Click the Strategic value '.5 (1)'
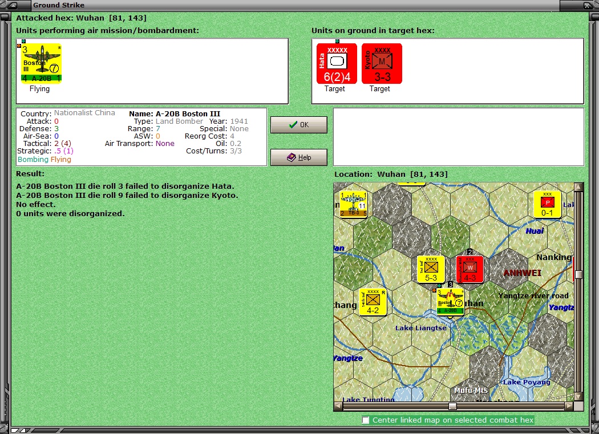Image resolution: width=599 pixels, height=434 pixels. 64,151
